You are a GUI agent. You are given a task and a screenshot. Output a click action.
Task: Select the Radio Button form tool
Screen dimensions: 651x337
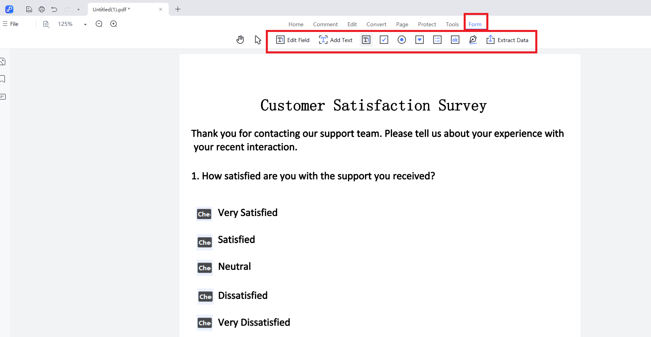tap(402, 40)
